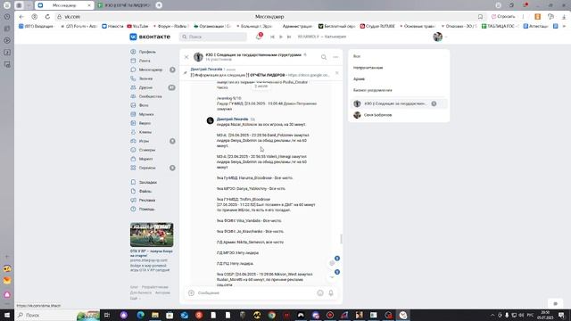Open Сообщества section
571x321 pixels.
(x=150, y=96)
